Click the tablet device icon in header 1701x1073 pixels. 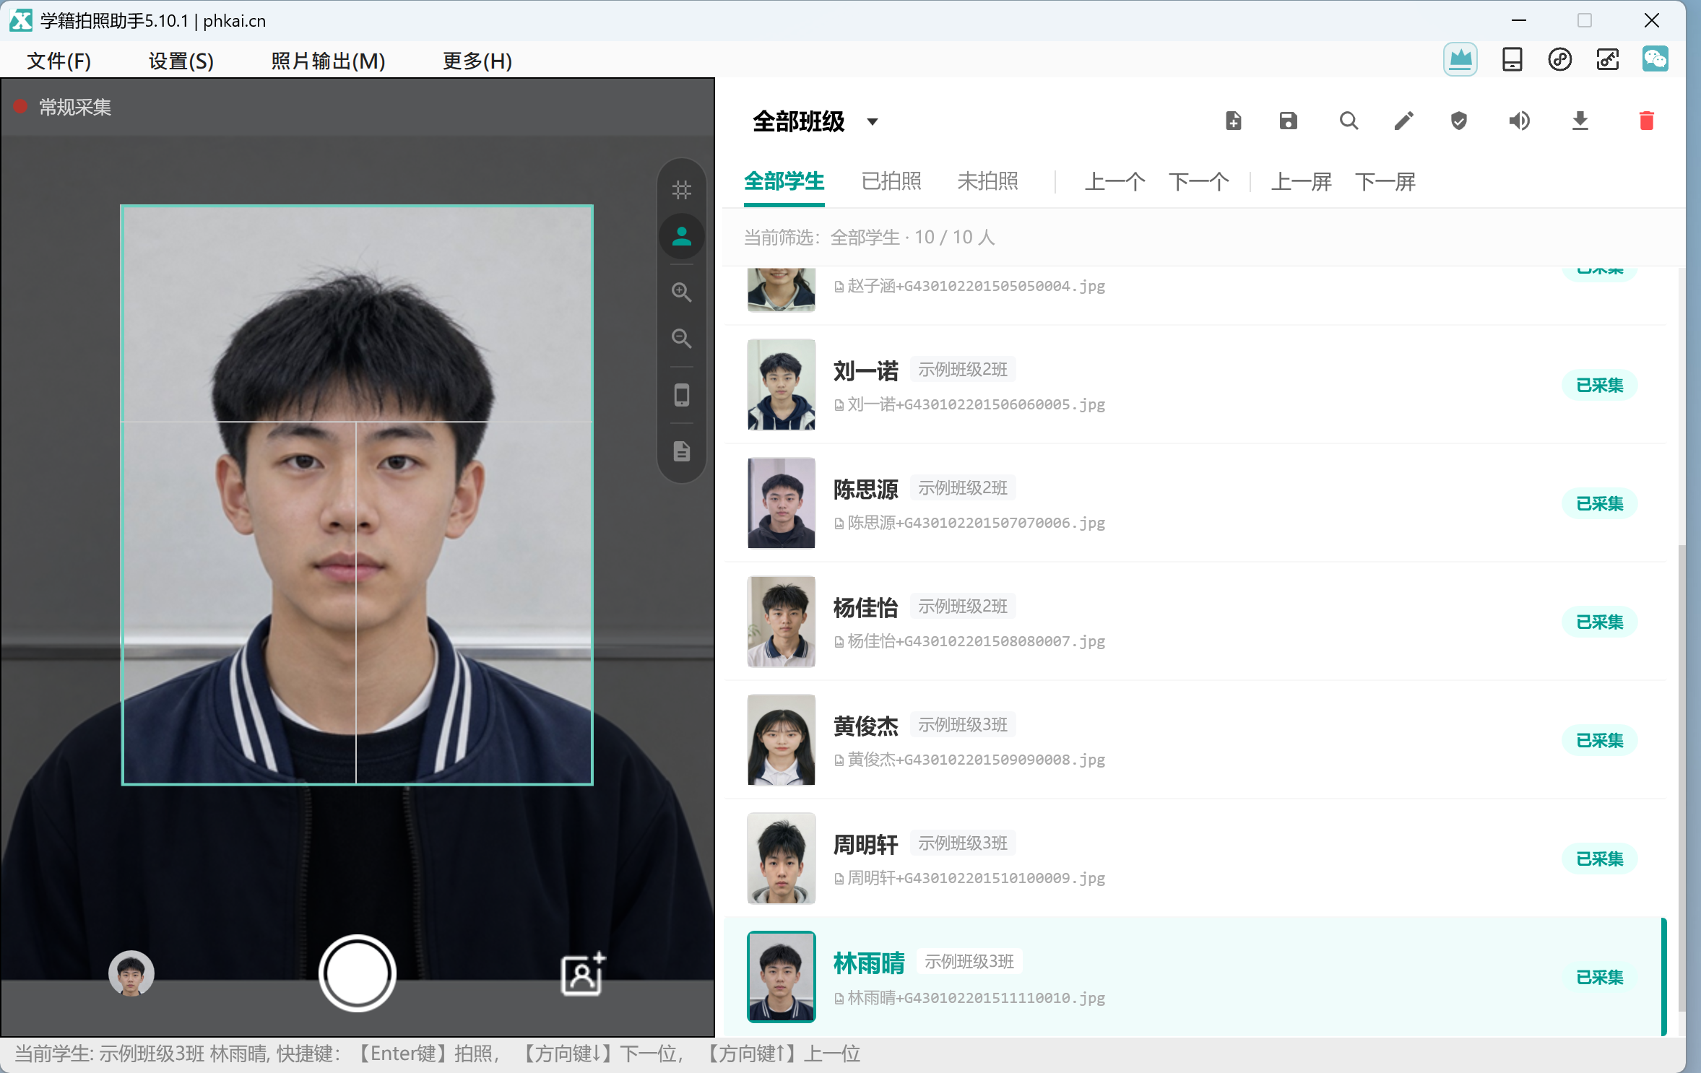[x=1512, y=59]
